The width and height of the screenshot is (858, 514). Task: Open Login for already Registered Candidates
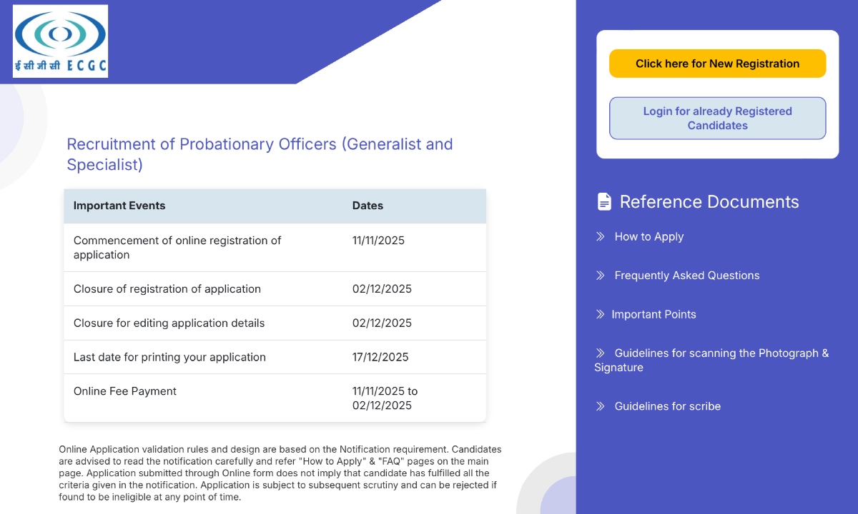pos(717,119)
